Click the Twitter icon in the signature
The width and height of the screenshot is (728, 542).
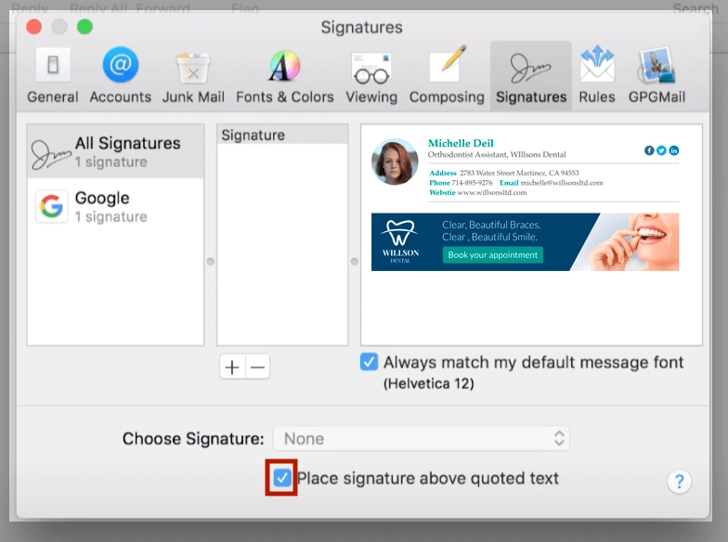(661, 150)
